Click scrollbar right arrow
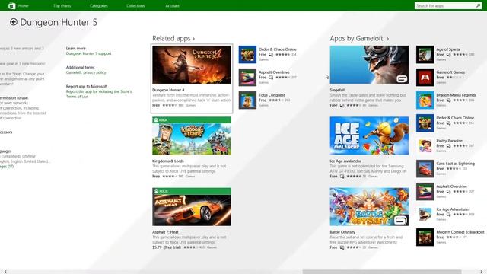This screenshot has width=487, height=274. pyautogui.click(x=482, y=272)
